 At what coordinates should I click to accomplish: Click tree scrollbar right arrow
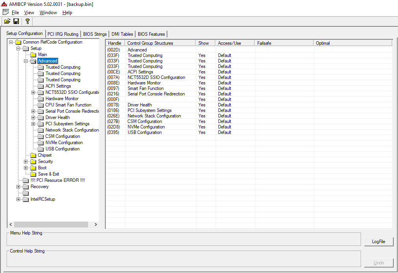point(96,225)
